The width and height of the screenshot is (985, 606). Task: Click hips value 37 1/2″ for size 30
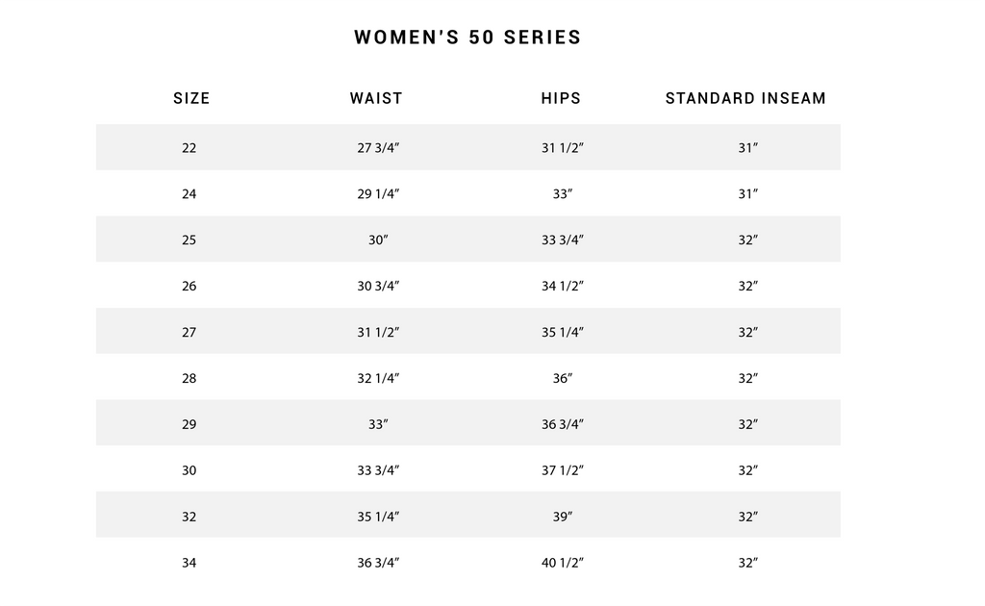[x=562, y=470]
